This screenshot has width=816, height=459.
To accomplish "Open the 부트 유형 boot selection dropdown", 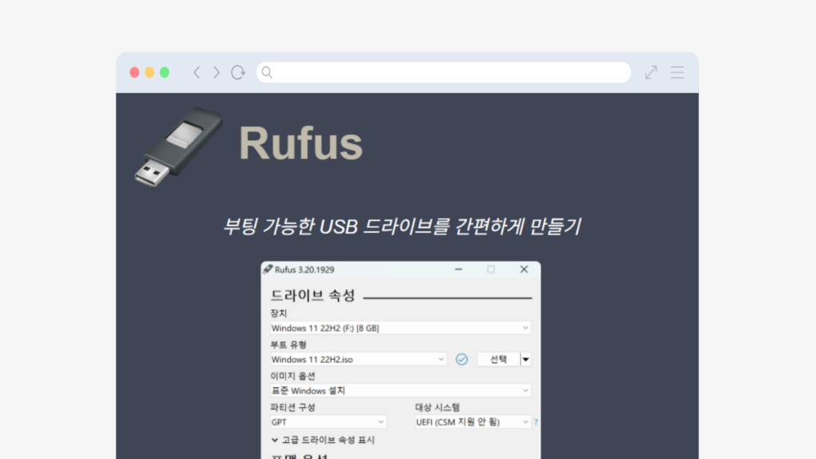I will (x=358, y=359).
